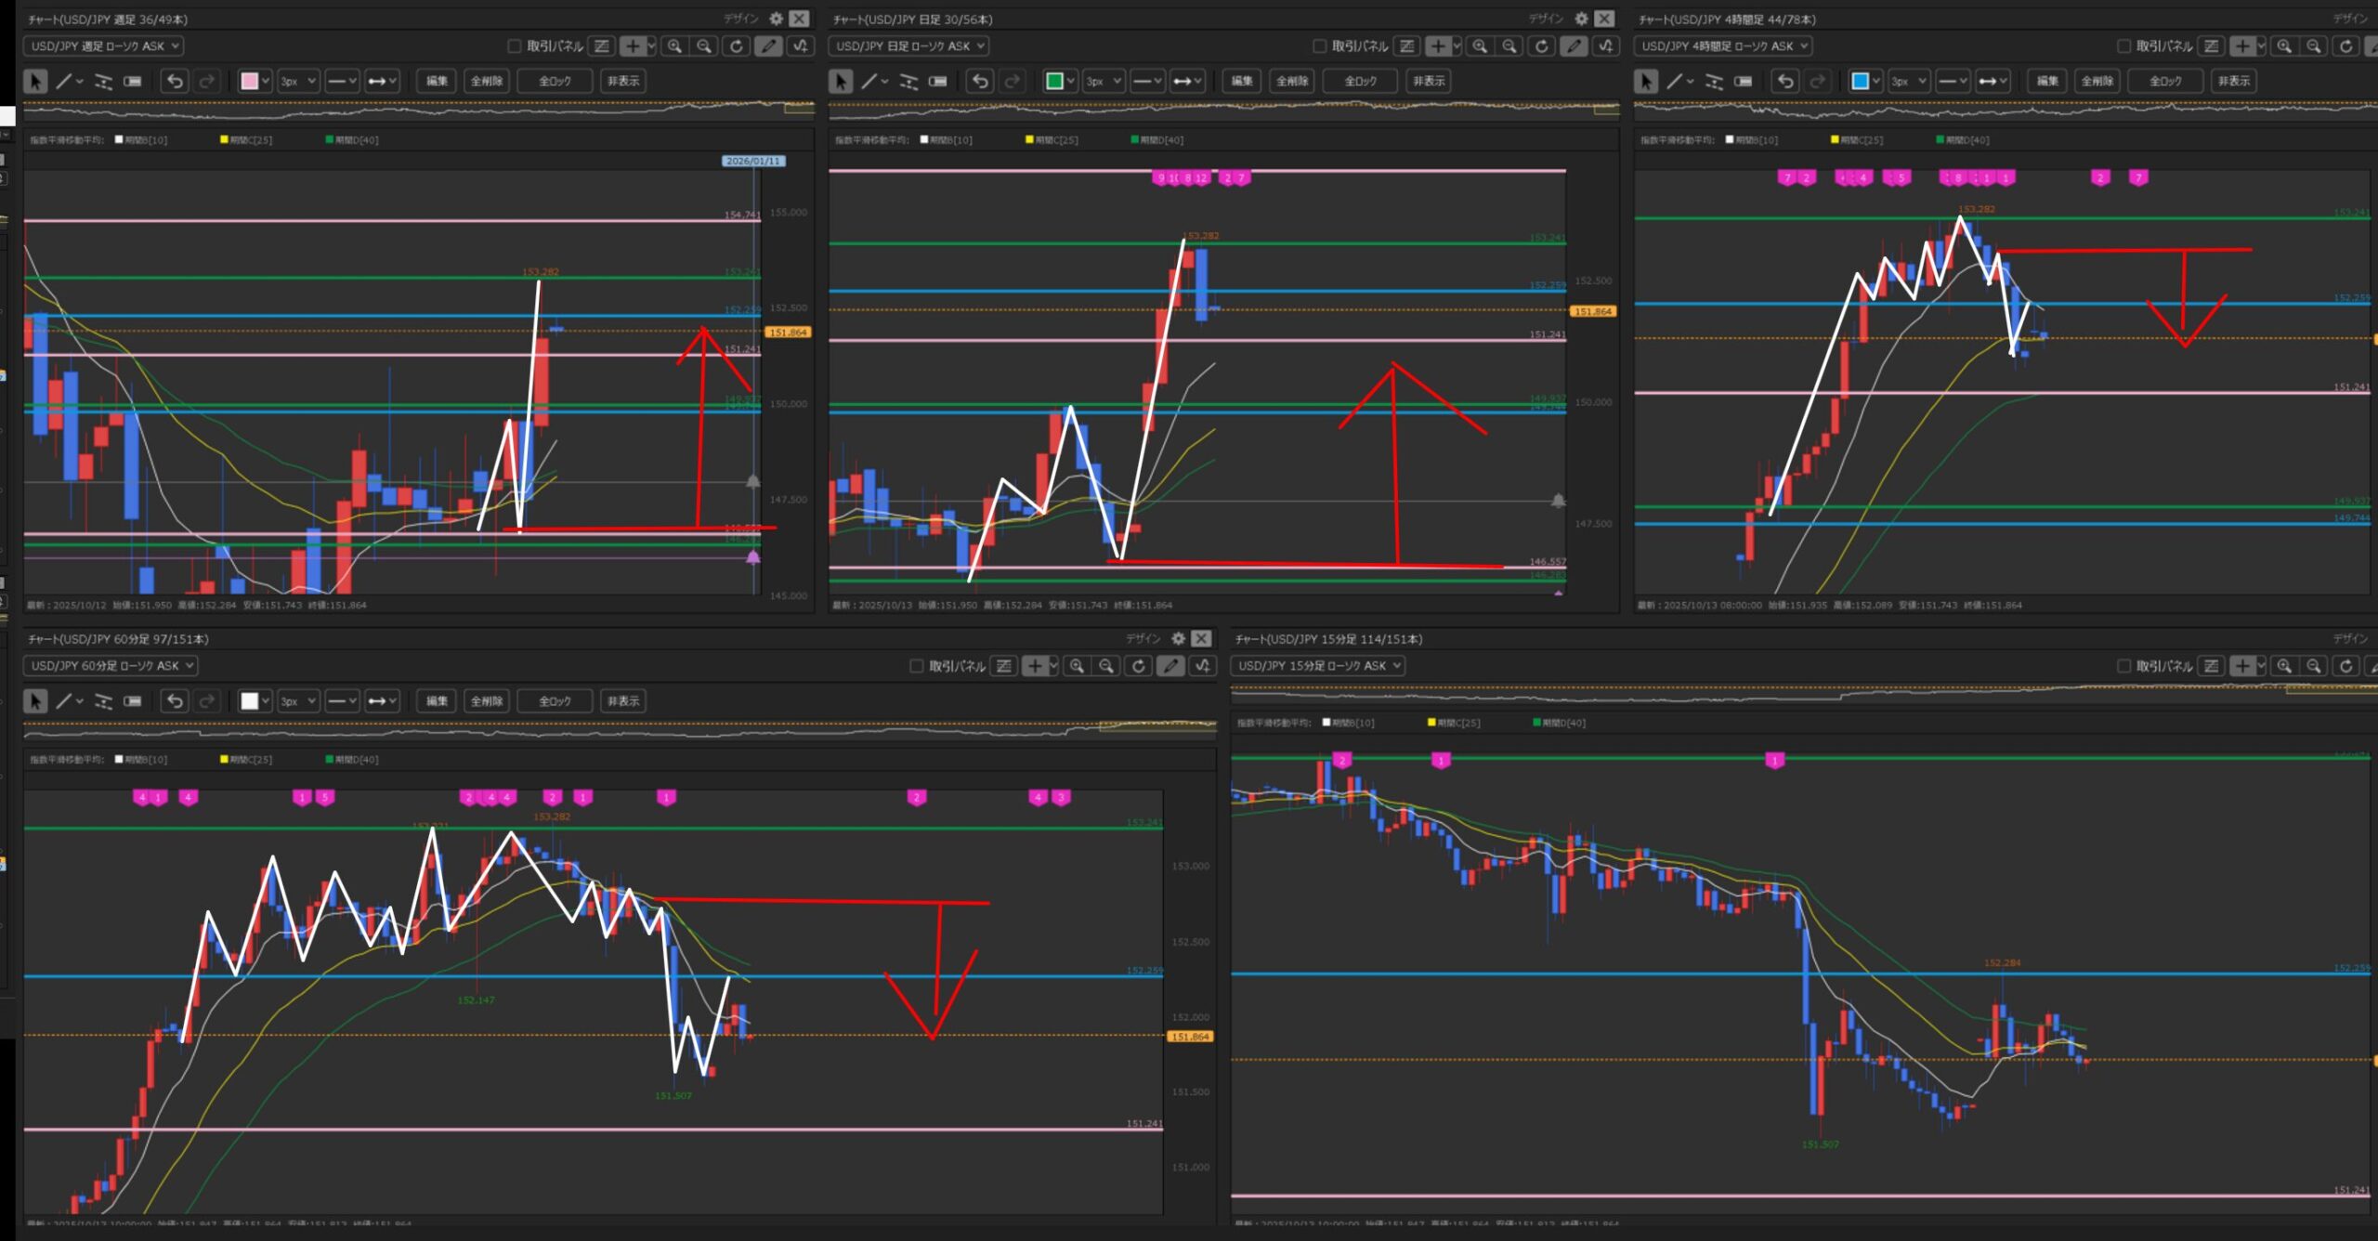Screen dimensions: 2378x1241
Task: Enable 取引パネル checkbox in 60-minute chart
Action: 916,665
